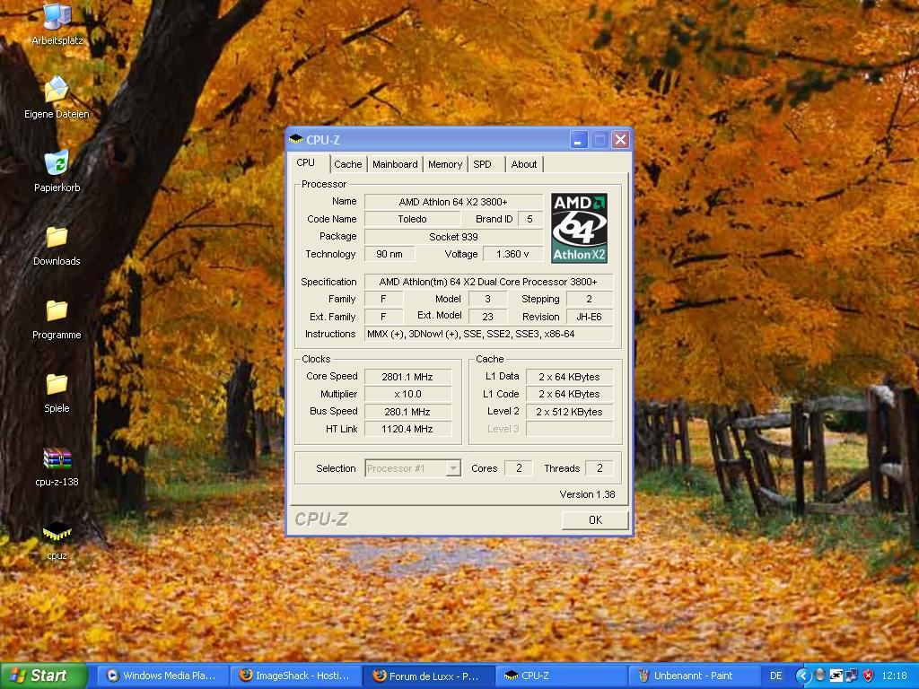Image resolution: width=919 pixels, height=689 pixels.
Task: Close the CPU-Z window
Action: 620,139
